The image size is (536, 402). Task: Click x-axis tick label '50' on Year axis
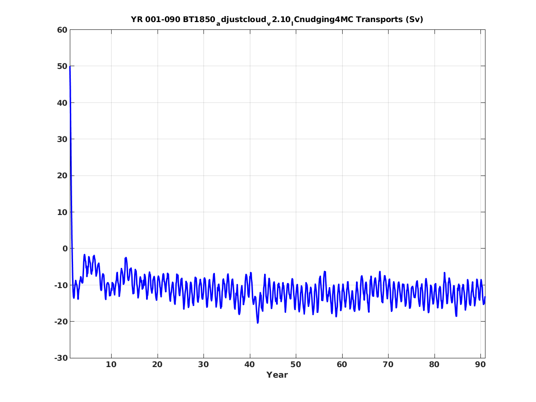coord(296,365)
